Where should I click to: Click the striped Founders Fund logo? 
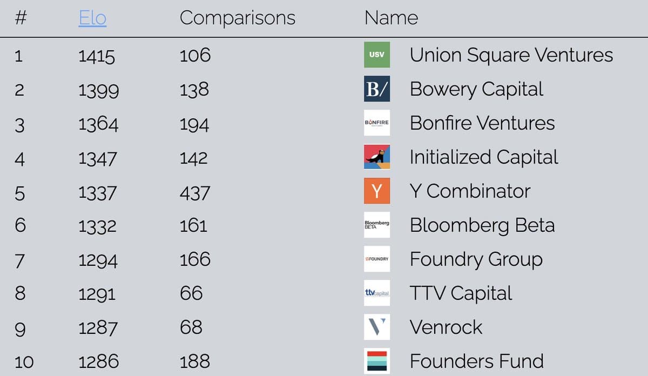pos(377,361)
